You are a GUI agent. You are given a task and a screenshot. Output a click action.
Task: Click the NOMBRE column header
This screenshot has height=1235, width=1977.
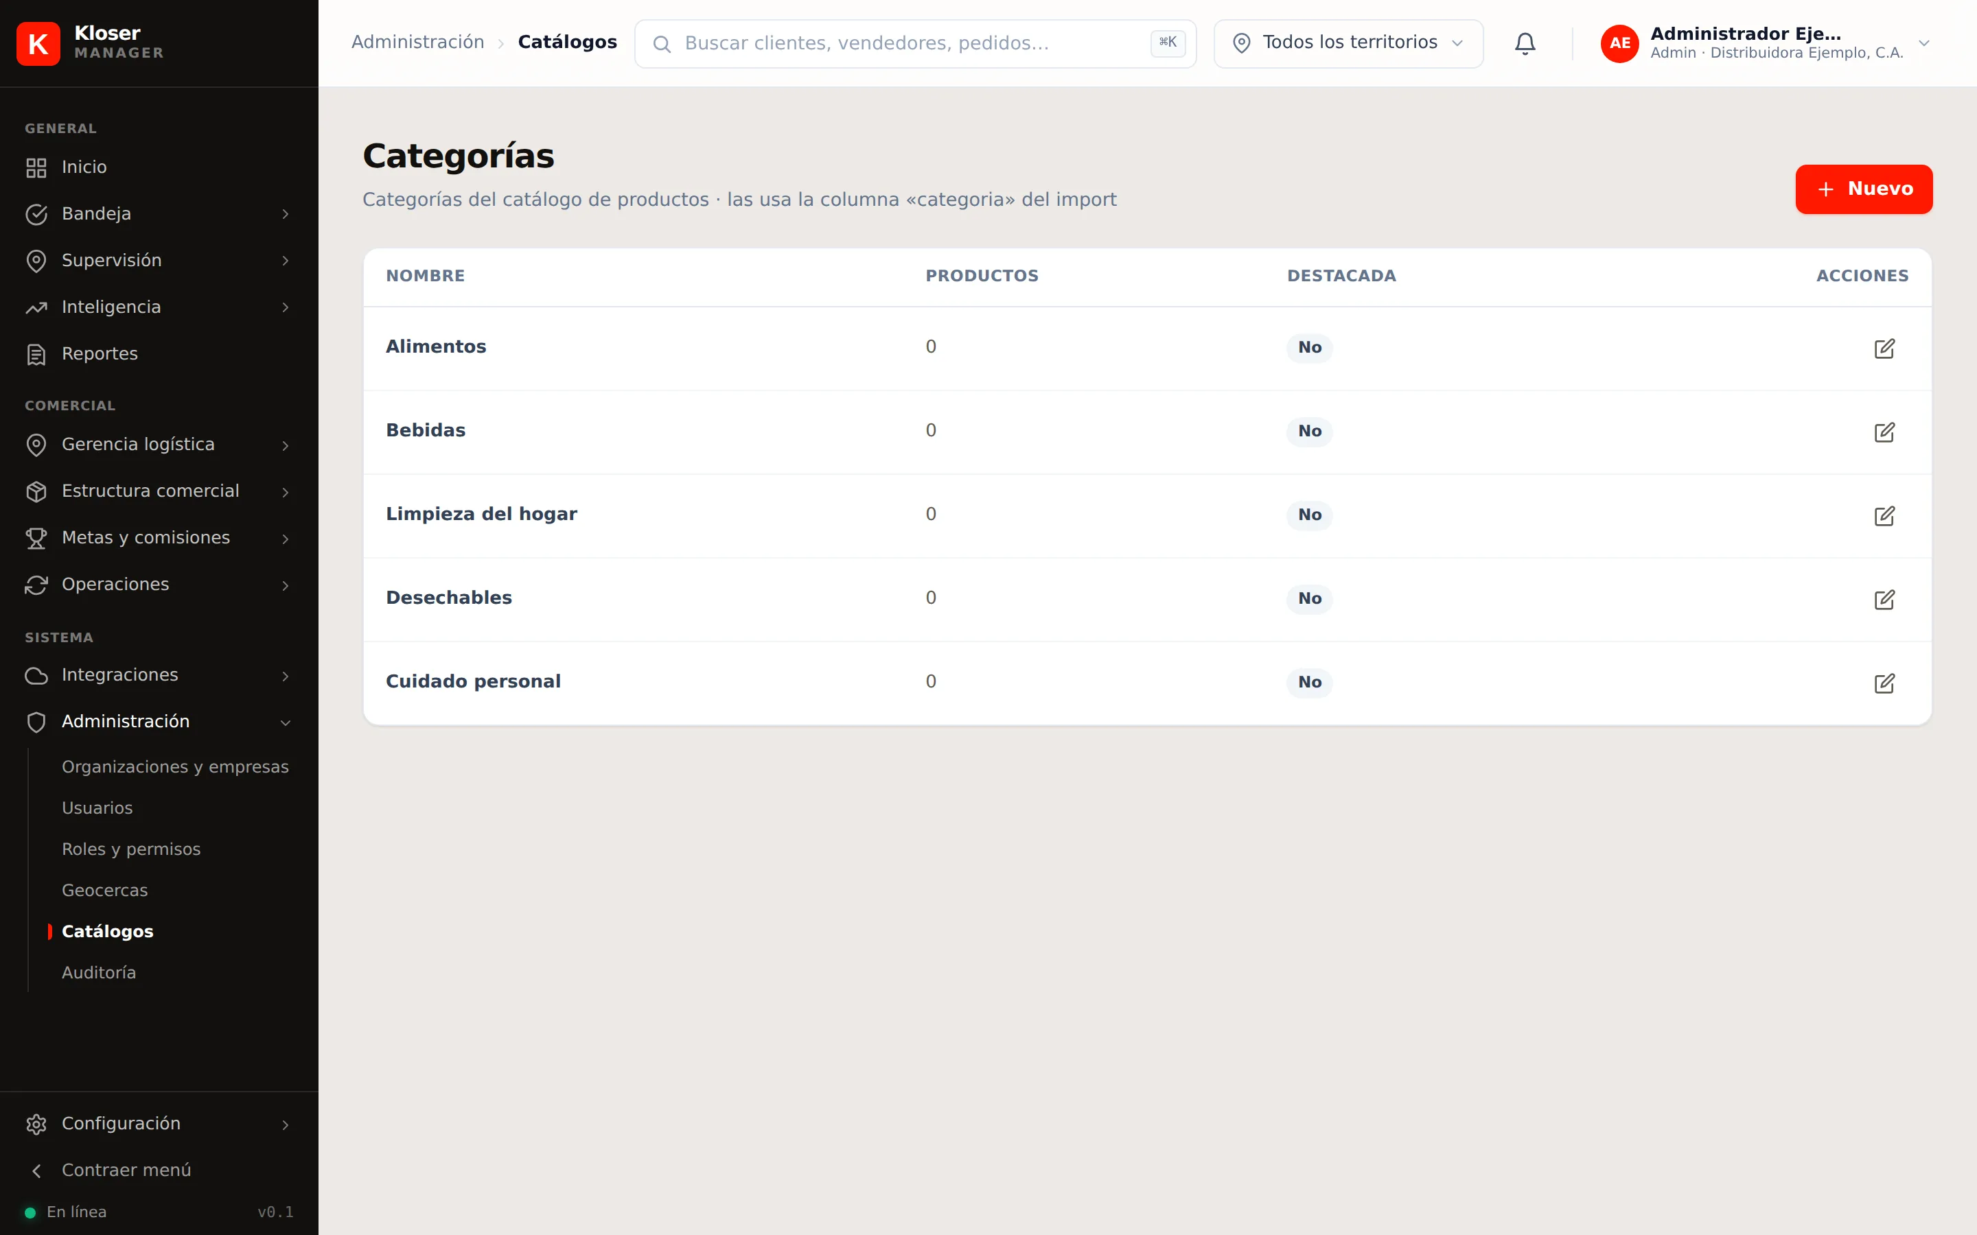tap(425, 276)
